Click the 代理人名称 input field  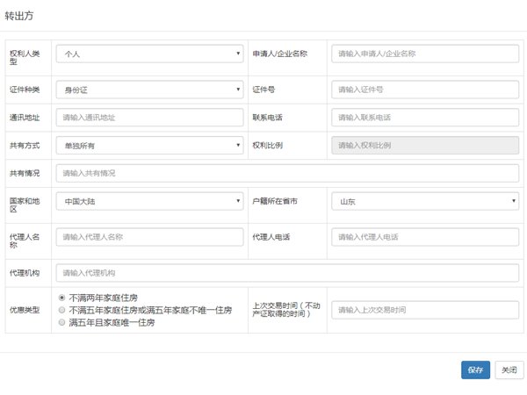[149, 237]
